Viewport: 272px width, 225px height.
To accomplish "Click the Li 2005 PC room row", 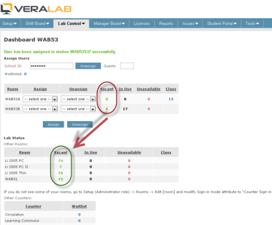I will point(91,161).
